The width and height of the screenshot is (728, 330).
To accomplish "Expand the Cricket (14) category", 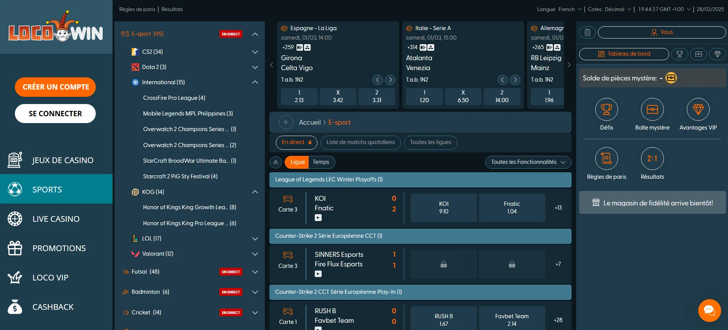I will click(x=255, y=312).
